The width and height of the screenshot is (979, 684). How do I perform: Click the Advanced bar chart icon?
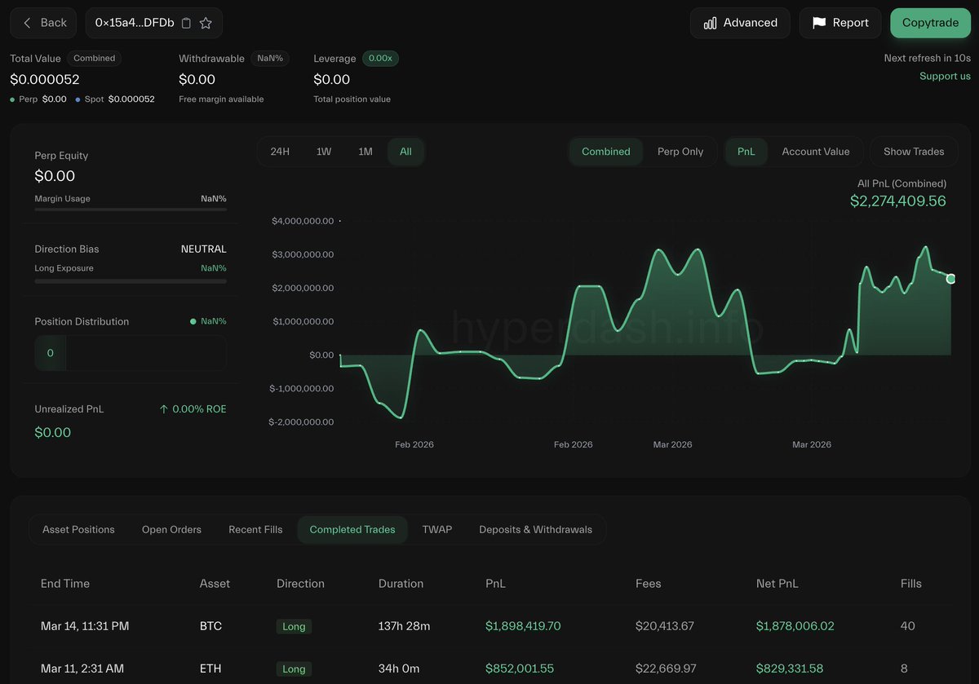click(710, 23)
